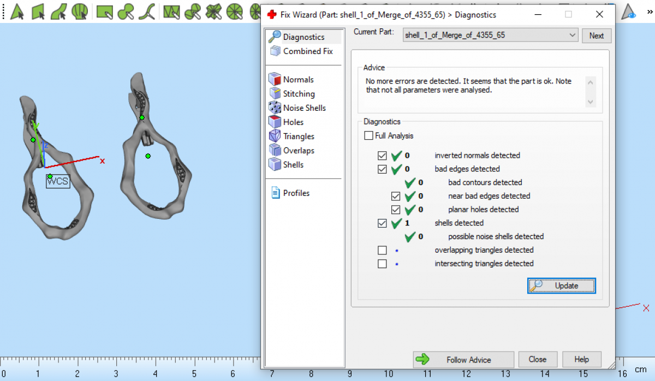The image size is (655, 381).
Task: Pick the shell selection arrow tool
Action: 80,11
